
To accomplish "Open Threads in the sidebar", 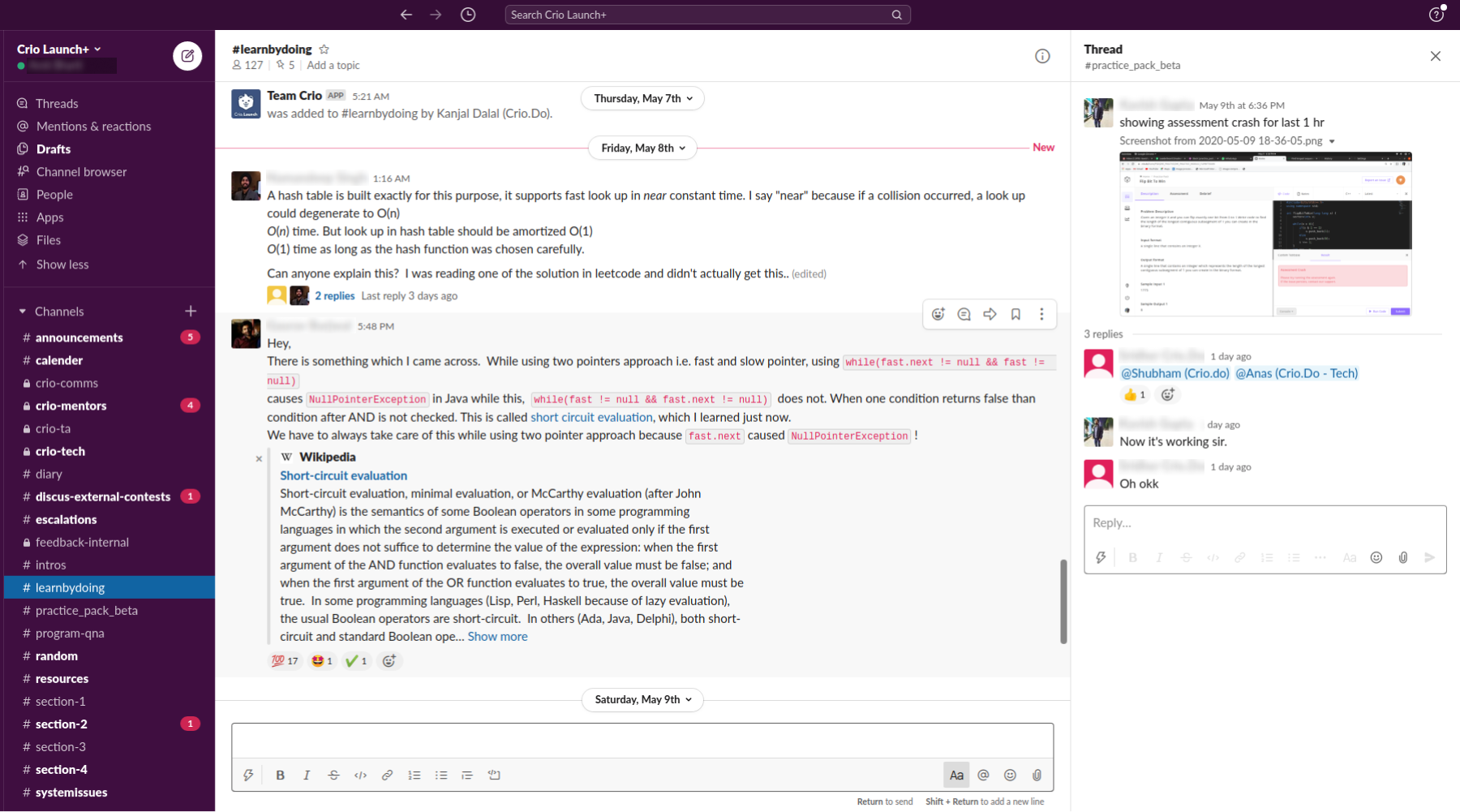I will [57, 104].
